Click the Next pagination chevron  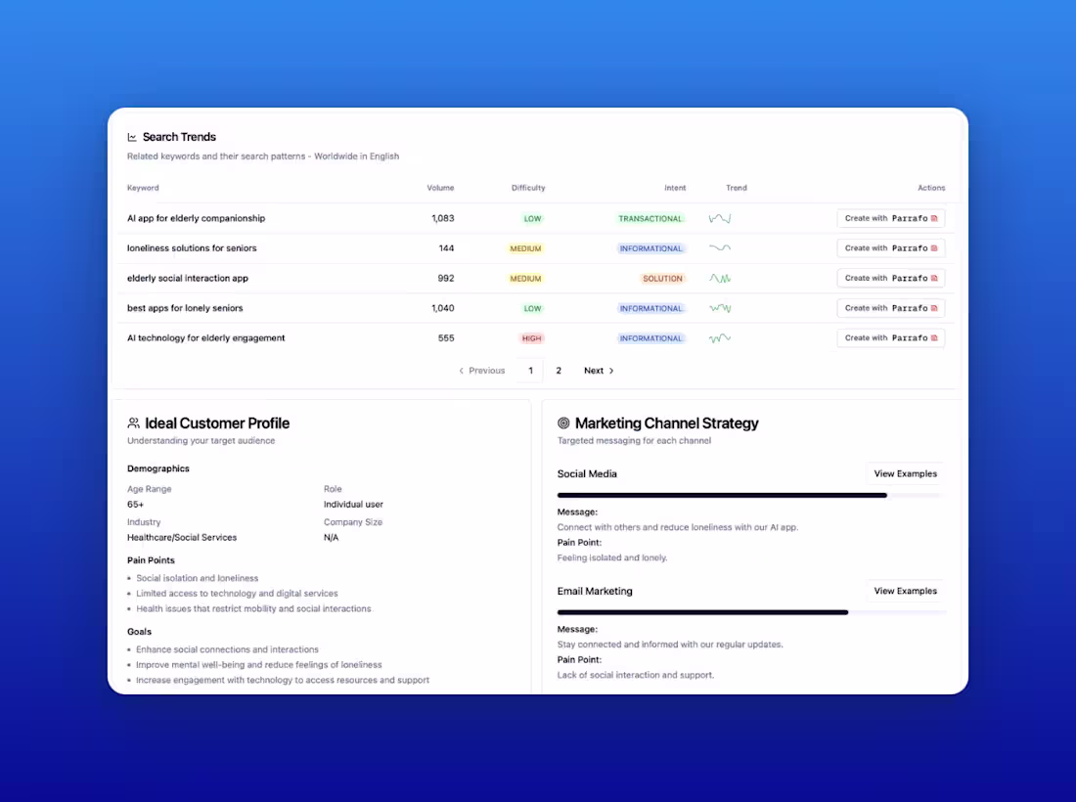tap(611, 370)
